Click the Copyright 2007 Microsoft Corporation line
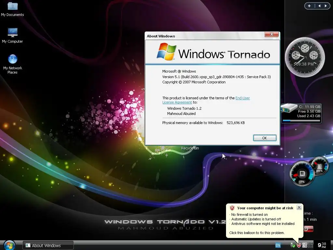333x250 pixels. click(194, 82)
